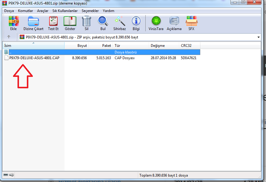
Task: Minimize the WinRAR window
Action: pyautogui.click(x=235, y=2)
